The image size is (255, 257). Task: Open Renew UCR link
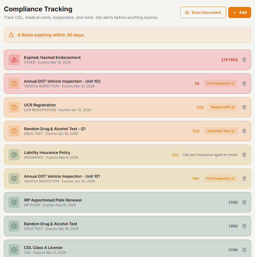pos(222,107)
